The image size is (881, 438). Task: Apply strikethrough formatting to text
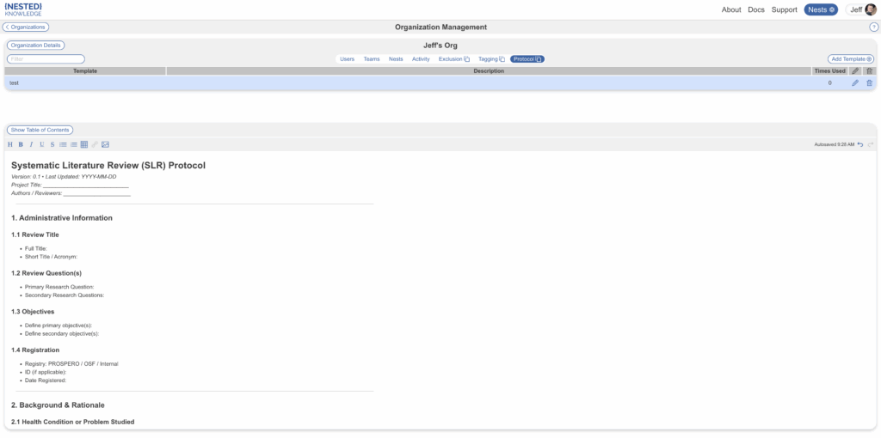pyautogui.click(x=52, y=144)
